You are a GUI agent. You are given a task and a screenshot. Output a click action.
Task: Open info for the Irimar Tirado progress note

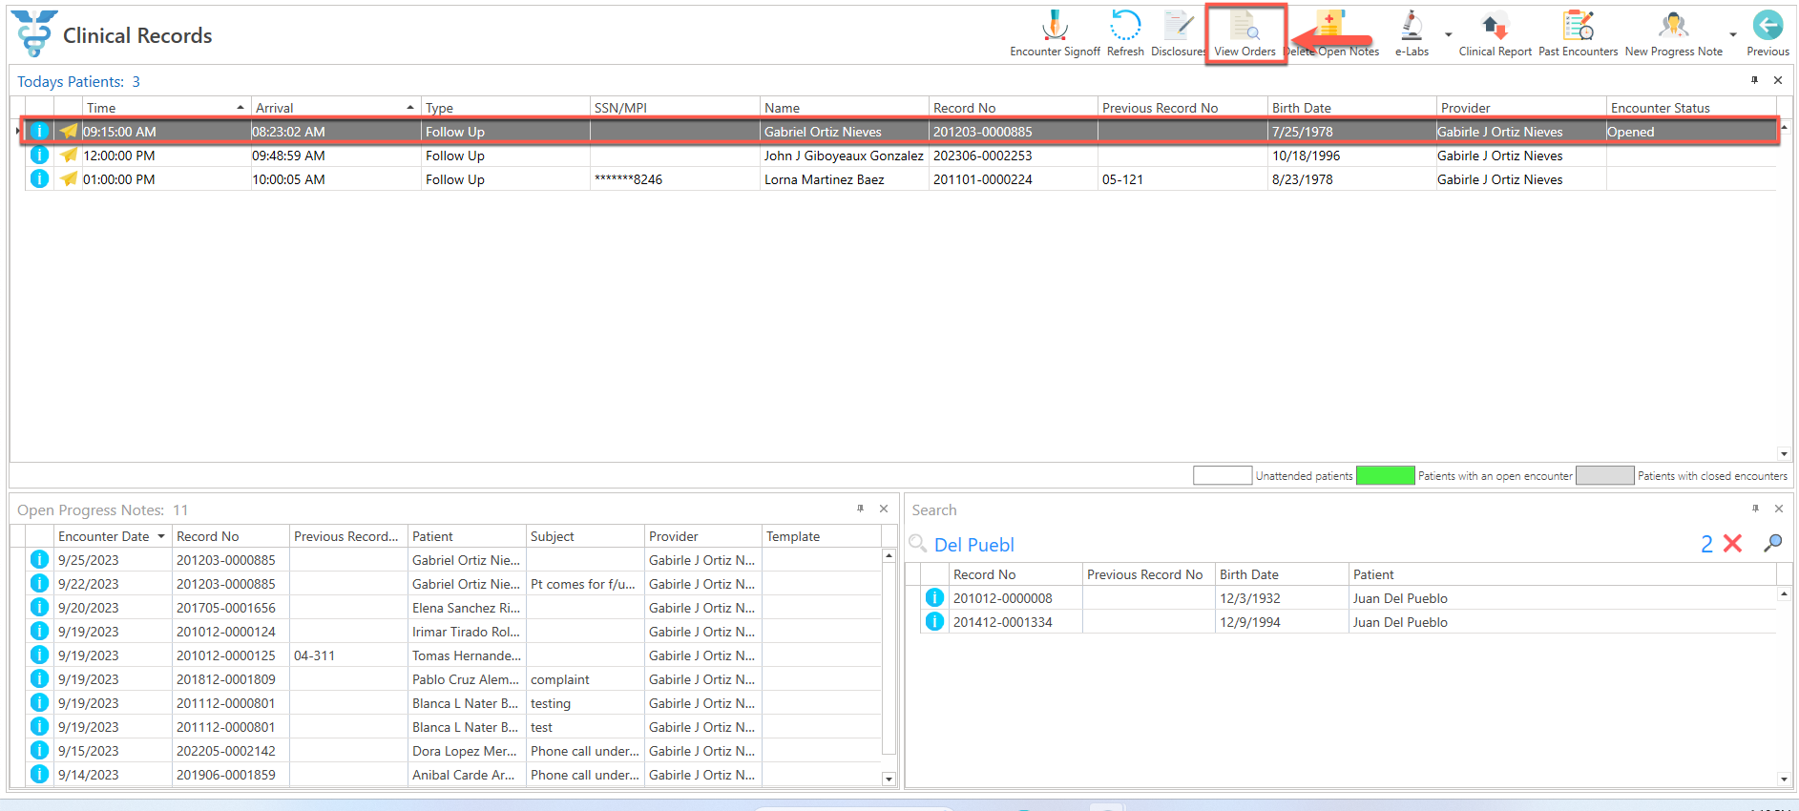coord(39,632)
